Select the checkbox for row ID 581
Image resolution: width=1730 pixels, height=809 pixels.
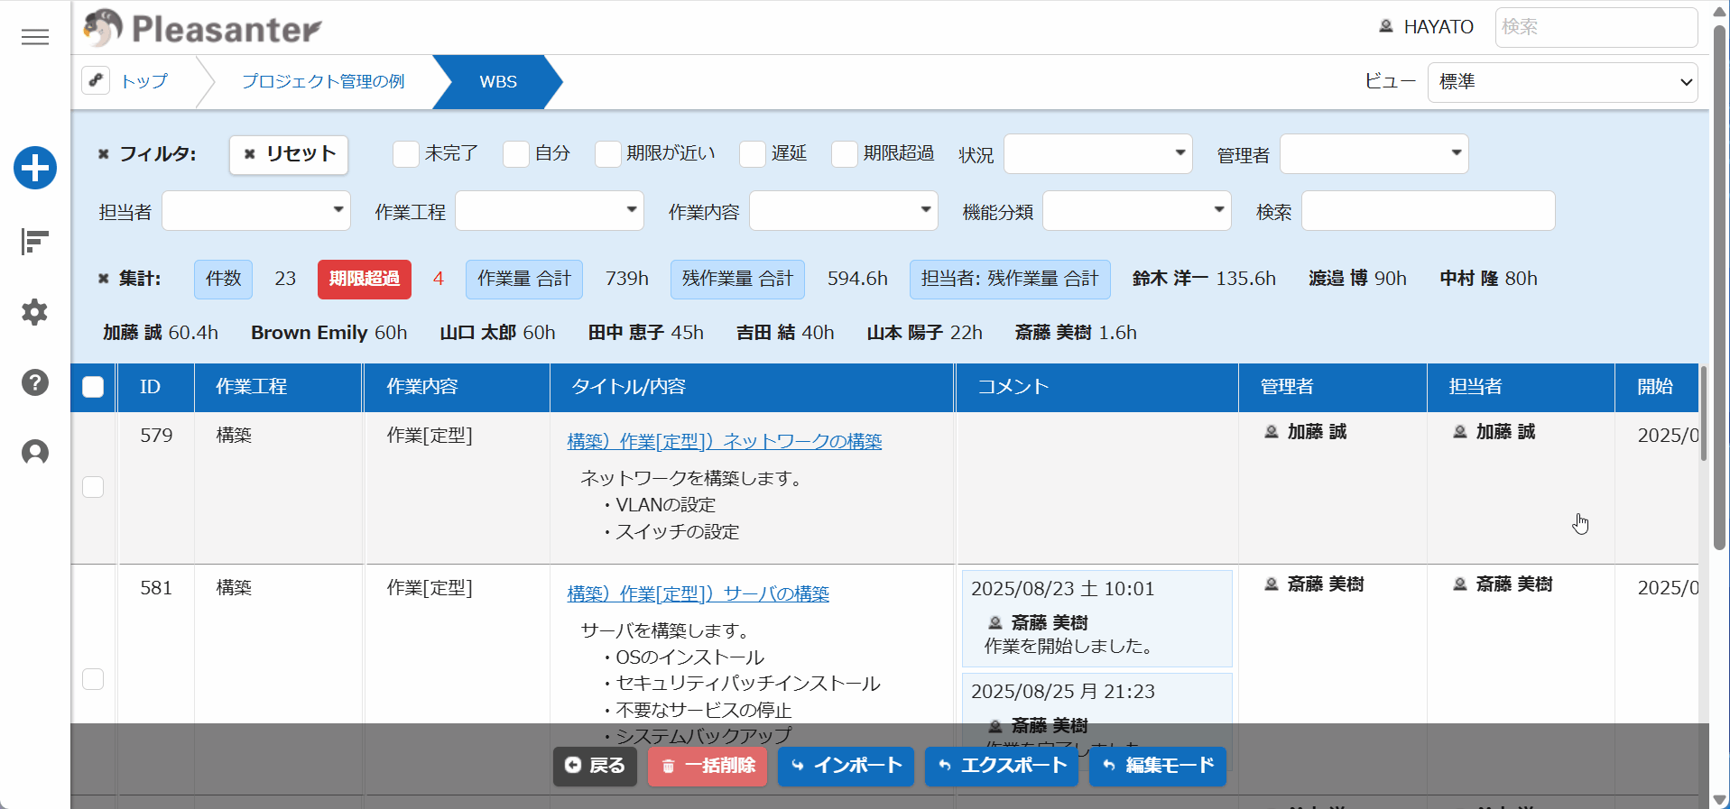point(93,679)
